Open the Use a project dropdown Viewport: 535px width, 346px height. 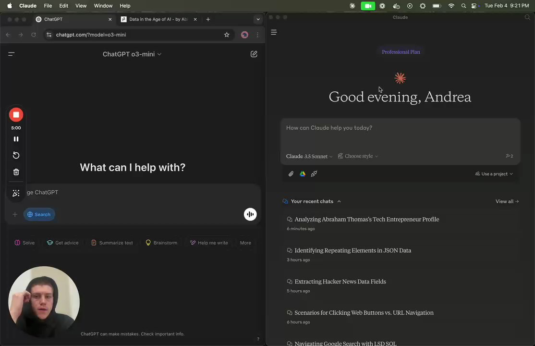(494, 174)
